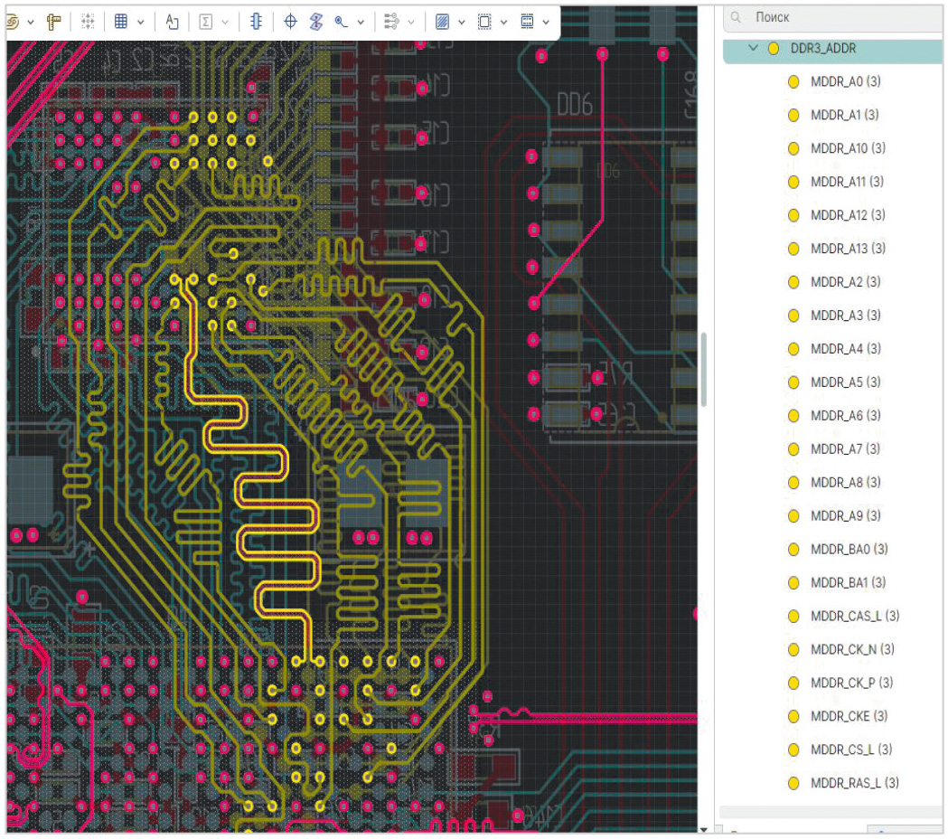Click the yellow color swatch for MDDR_A10
This screenshot has height=839, width=948.
pos(793,148)
